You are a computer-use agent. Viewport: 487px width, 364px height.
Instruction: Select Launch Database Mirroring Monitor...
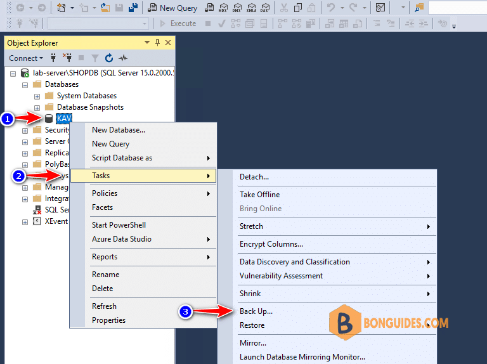tap(327, 357)
